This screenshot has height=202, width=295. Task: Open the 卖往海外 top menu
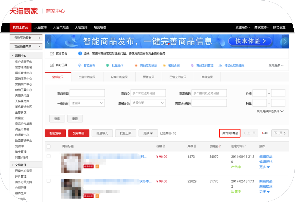tap(243, 27)
